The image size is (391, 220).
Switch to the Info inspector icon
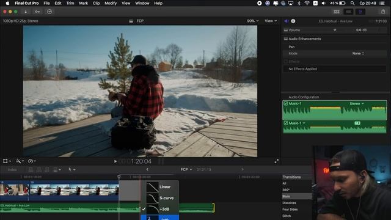[x=293, y=21]
